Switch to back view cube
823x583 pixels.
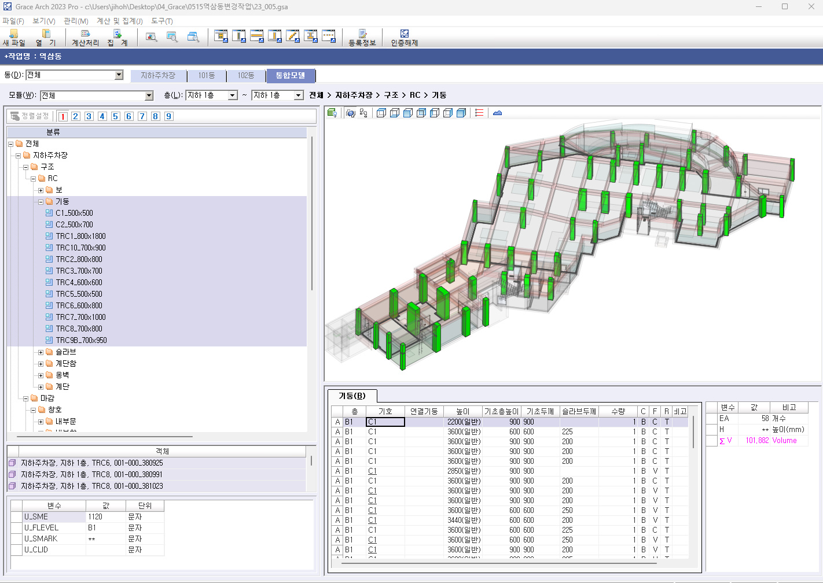pyautogui.click(x=421, y=113)
